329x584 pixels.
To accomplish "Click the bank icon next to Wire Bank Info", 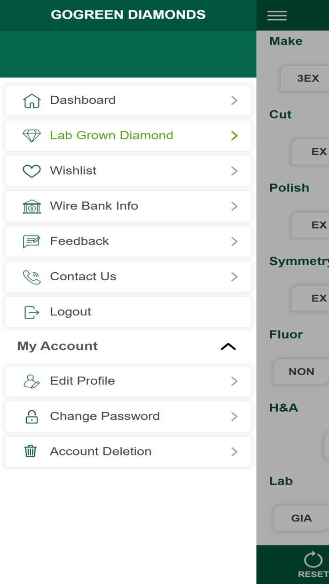I will [31, 206].
